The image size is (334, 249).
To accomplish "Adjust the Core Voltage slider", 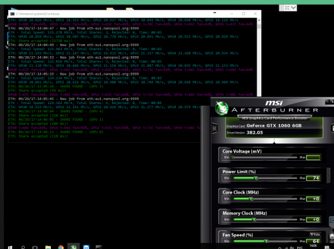I will pos(265,158).
